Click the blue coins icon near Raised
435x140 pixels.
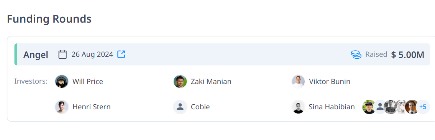[x=356, y=54]
